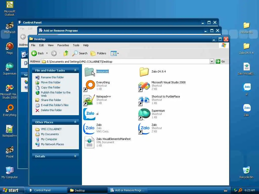
Task: Select Zalo VNG Corp. application file
Action: coord(96,128)
